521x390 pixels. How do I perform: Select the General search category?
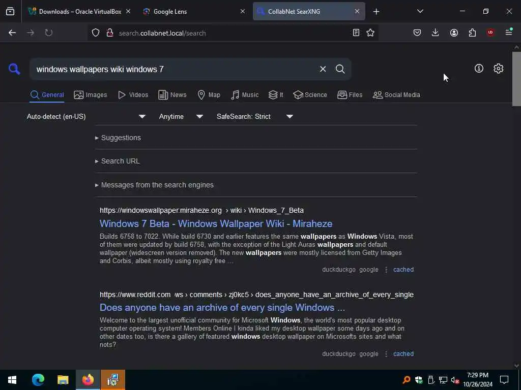(x=47, y=95)
